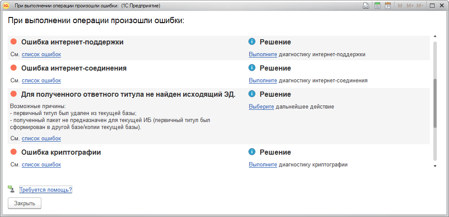449x217 pixels.
Task: Open the 'Требуется помощь?' link
Action: coord(46,190)
